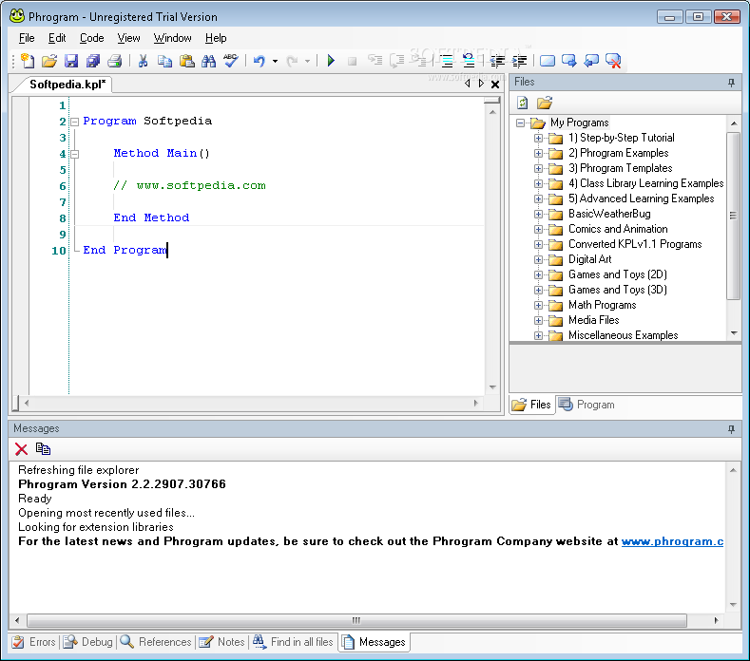Image resolution: width=750 pixels, height=661 pixels.
Task: Click the Open file toolbar icon
Action: pyautogui.click(x=49, y=61)
